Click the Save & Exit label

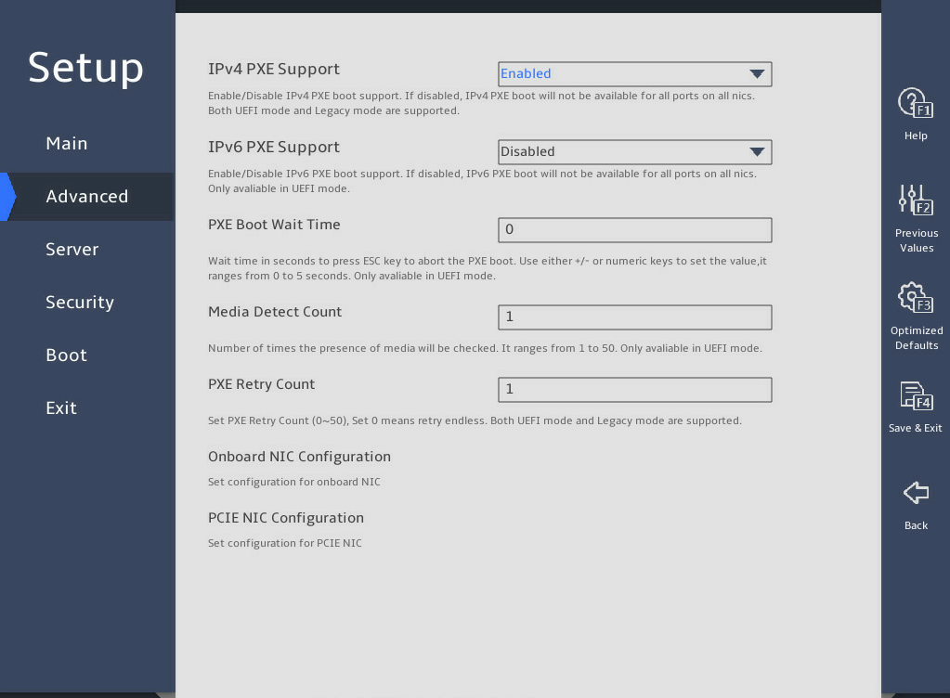pos(915,428)
